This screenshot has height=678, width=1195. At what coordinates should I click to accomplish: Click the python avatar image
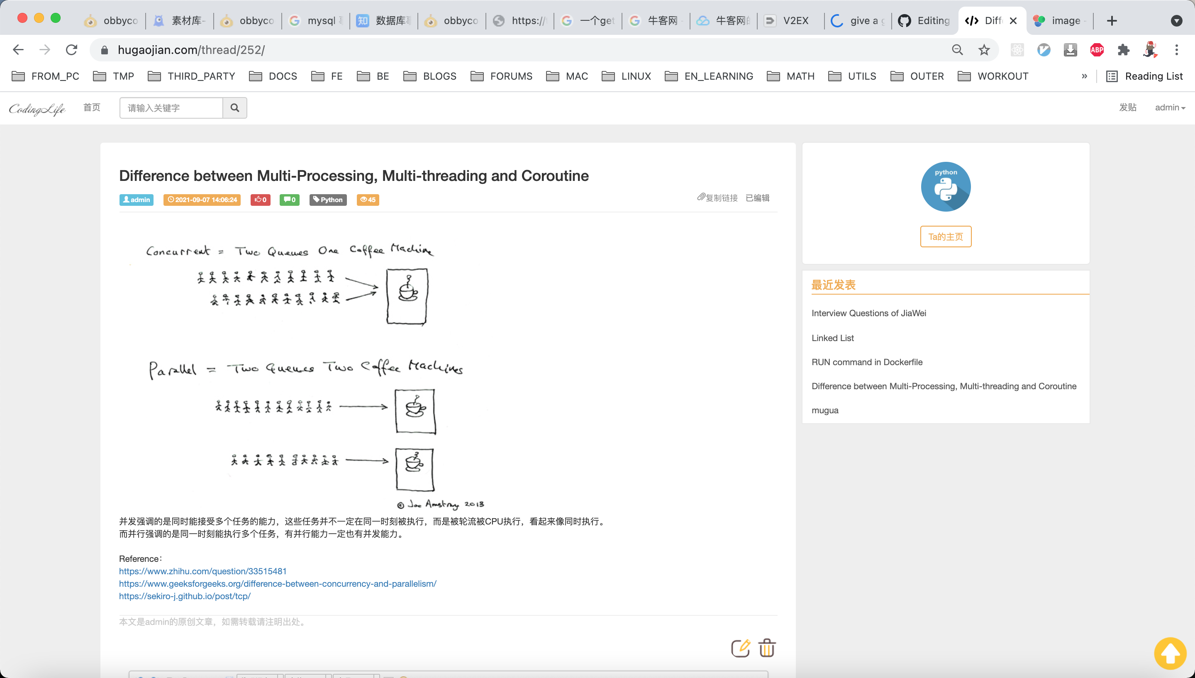(946, 187)
